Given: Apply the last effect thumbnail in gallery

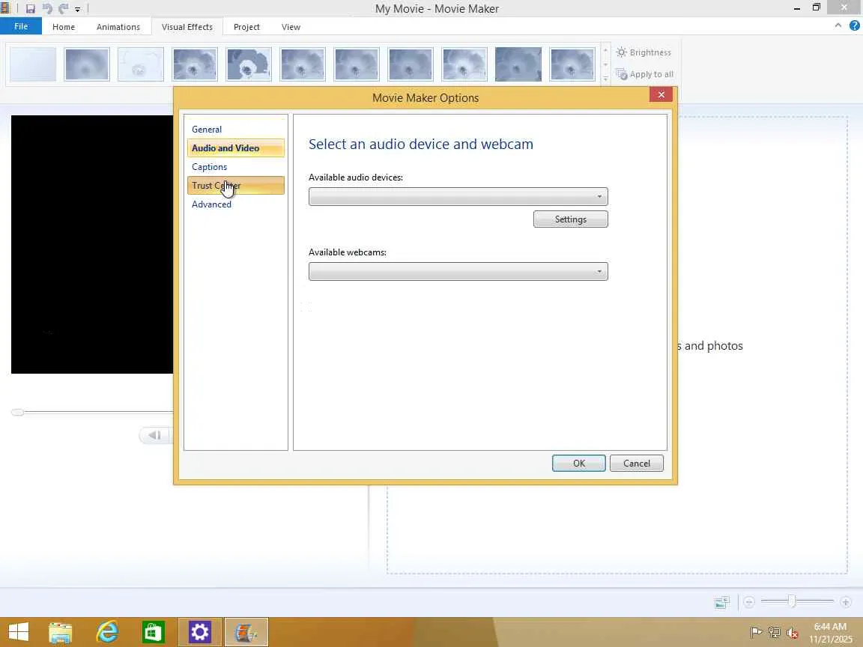Looking at the screenshot, I should click(572, 64).
